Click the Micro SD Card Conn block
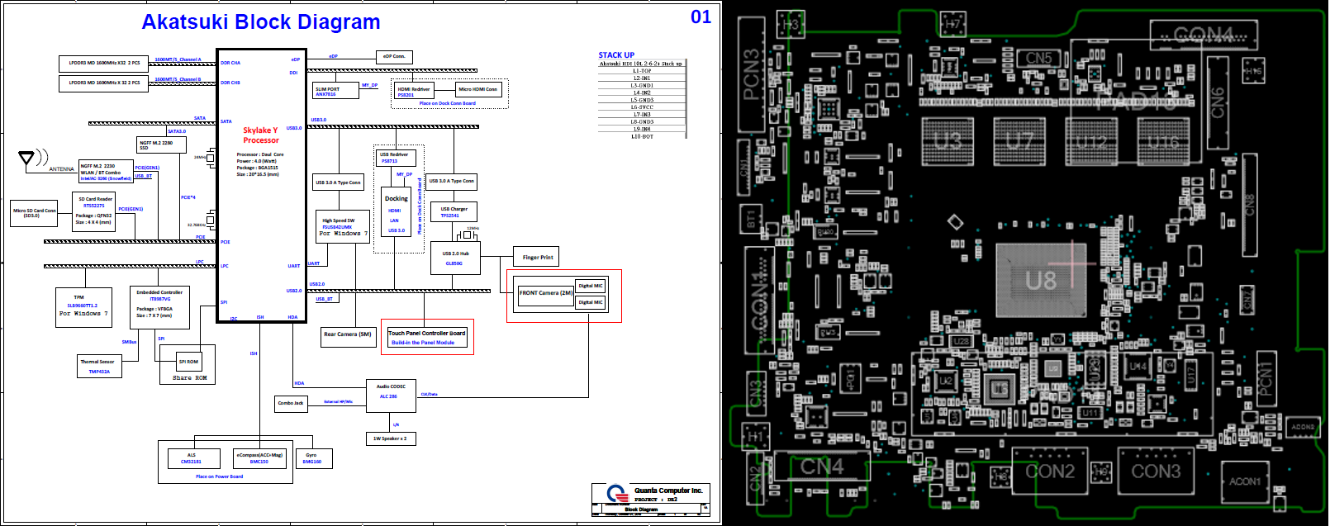1330x526 pixels. [35, 213]
